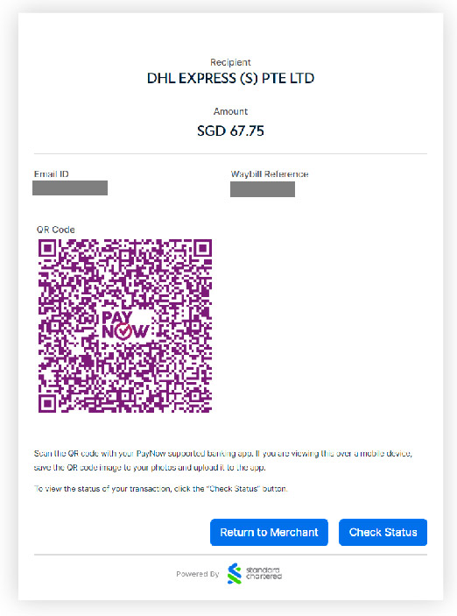The height and width of the screenshot is (616, 457).
Task: Click the Amount label
Action: (x=230, y=111)
